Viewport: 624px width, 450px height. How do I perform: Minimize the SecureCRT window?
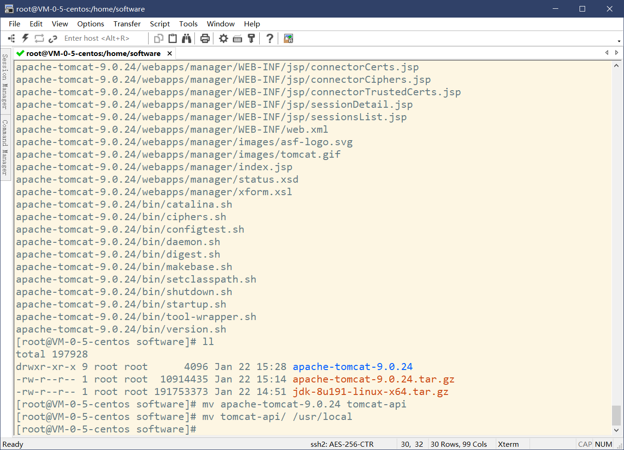(555, 9)
